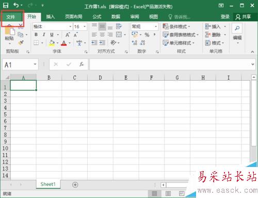
Task: Click the 编辑 magnifier search icon
Action: [237, 28]
